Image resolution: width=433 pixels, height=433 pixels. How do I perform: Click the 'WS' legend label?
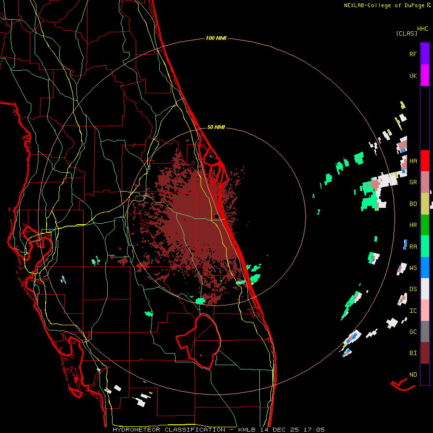pos(413,268)
